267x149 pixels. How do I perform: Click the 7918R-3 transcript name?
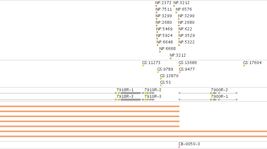(x=125, y=97)
